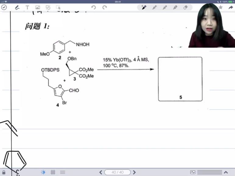
Task: Click the OBn label
Action: [x=72, y=59]
